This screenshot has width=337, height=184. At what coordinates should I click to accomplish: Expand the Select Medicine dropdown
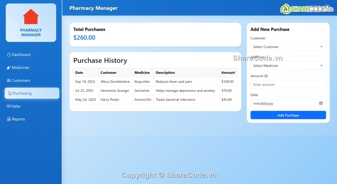tap(288, 66)
